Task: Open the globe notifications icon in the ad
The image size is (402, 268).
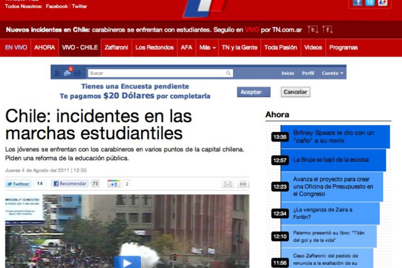Action: click(77, 73)
